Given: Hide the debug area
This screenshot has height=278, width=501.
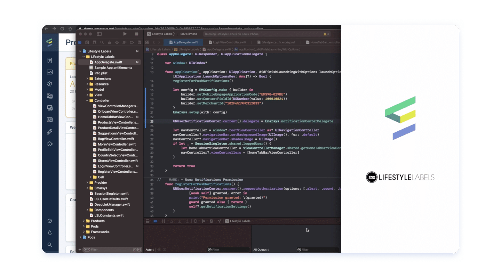Looking at the screenshot, I should point(148,221).
